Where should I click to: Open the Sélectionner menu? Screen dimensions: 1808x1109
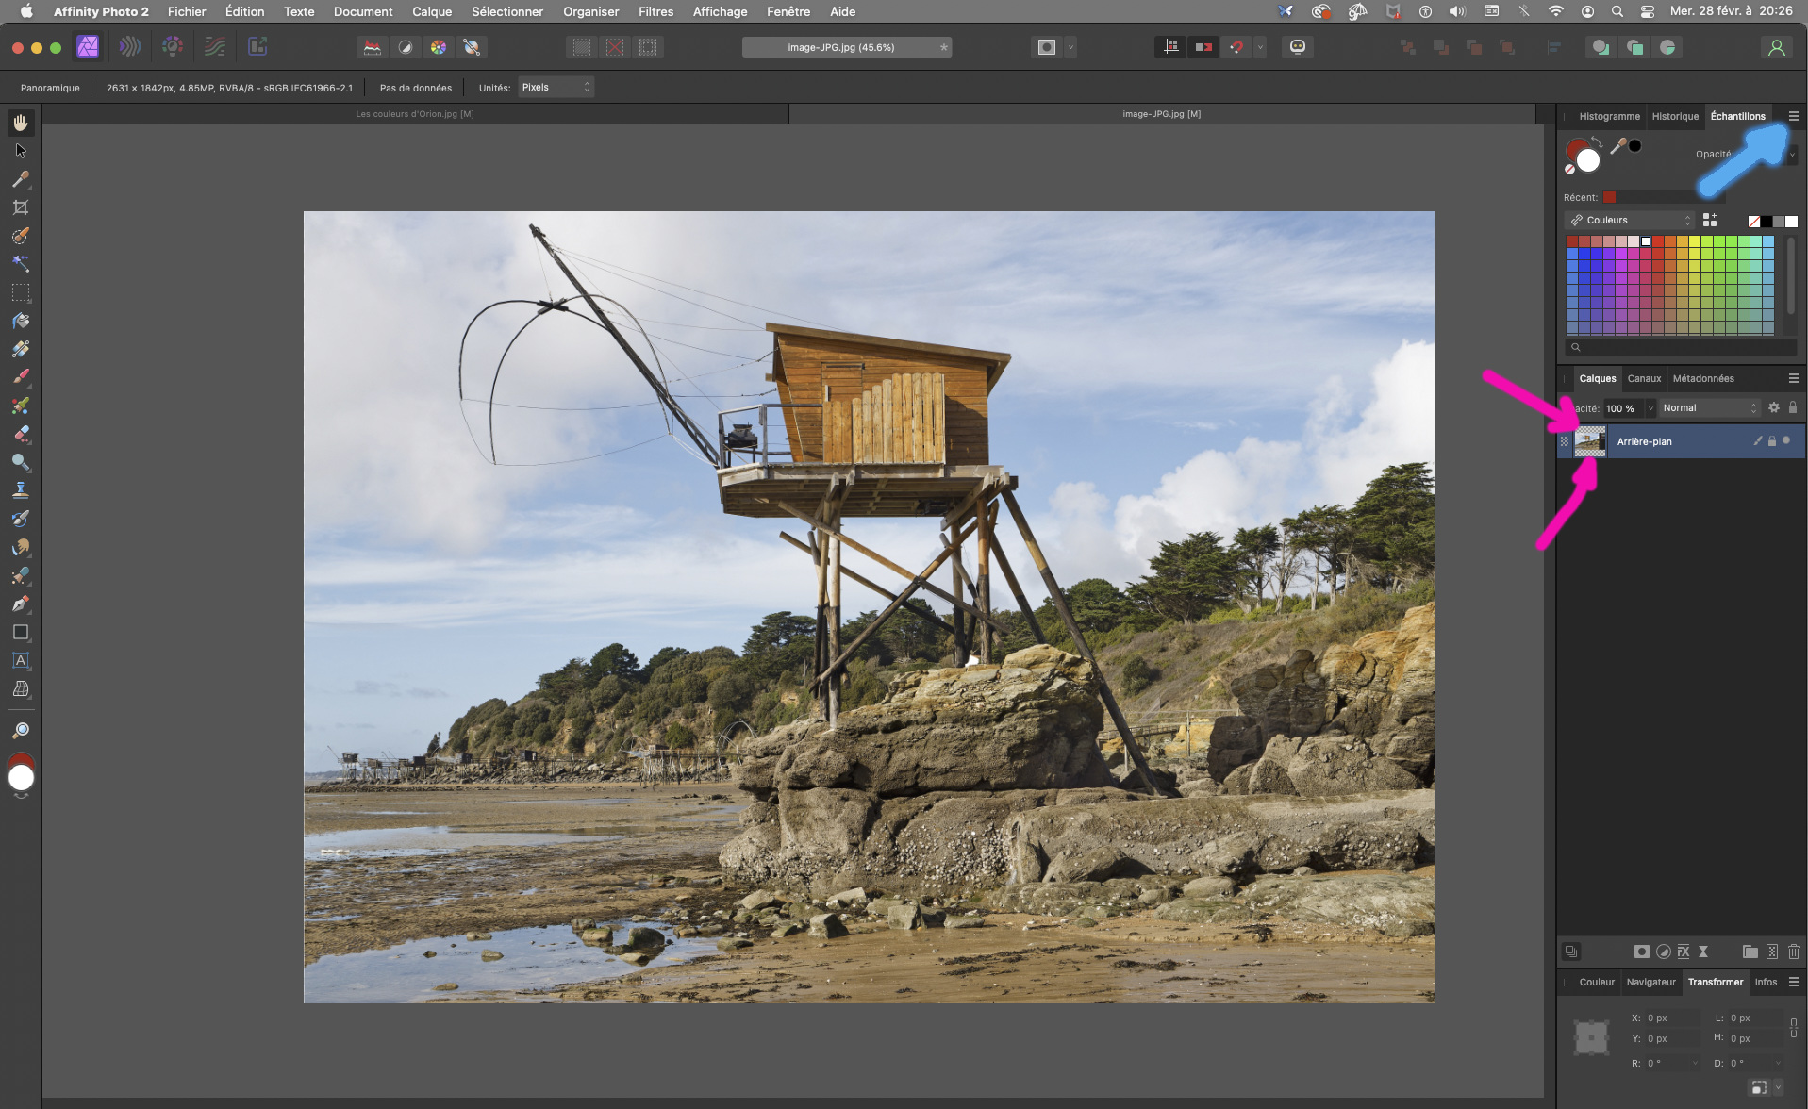507,11
